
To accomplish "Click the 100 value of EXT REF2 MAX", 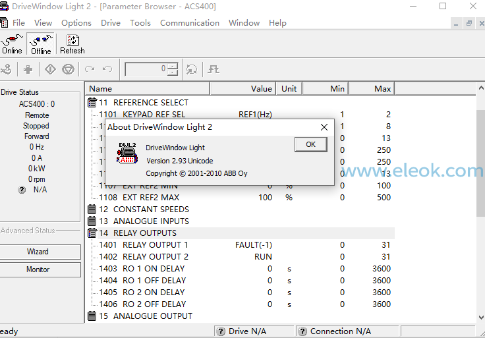I will coord(265,197).
